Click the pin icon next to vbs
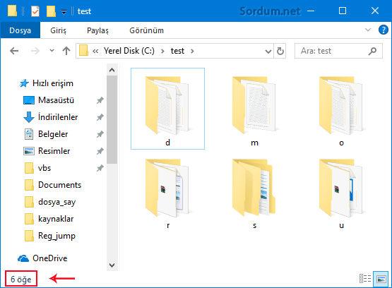The height and width of the screenshot is (288, 392). pos(100,169)
